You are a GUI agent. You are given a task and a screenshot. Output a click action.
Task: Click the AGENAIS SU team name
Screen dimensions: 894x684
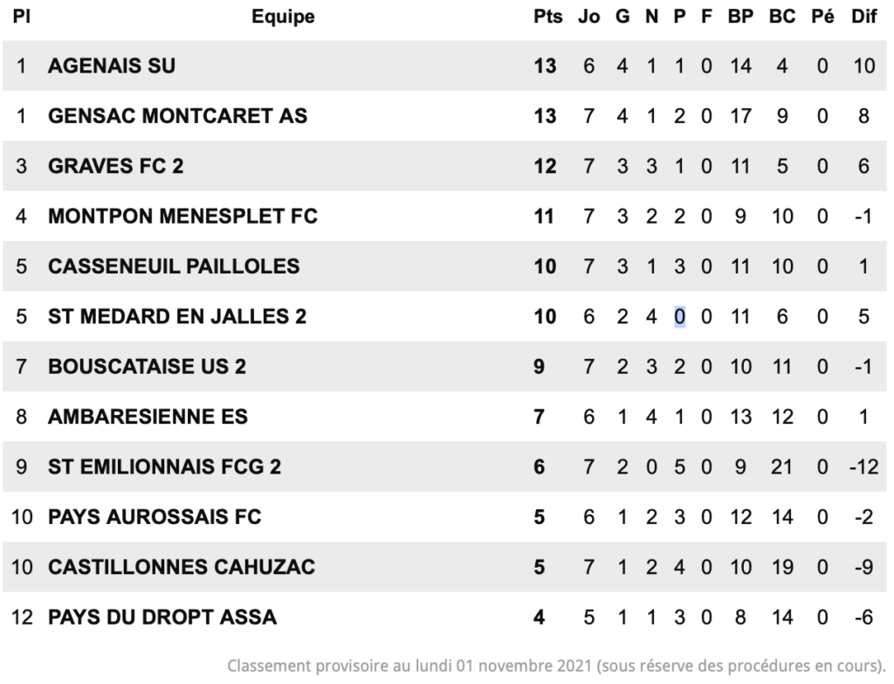112,66
